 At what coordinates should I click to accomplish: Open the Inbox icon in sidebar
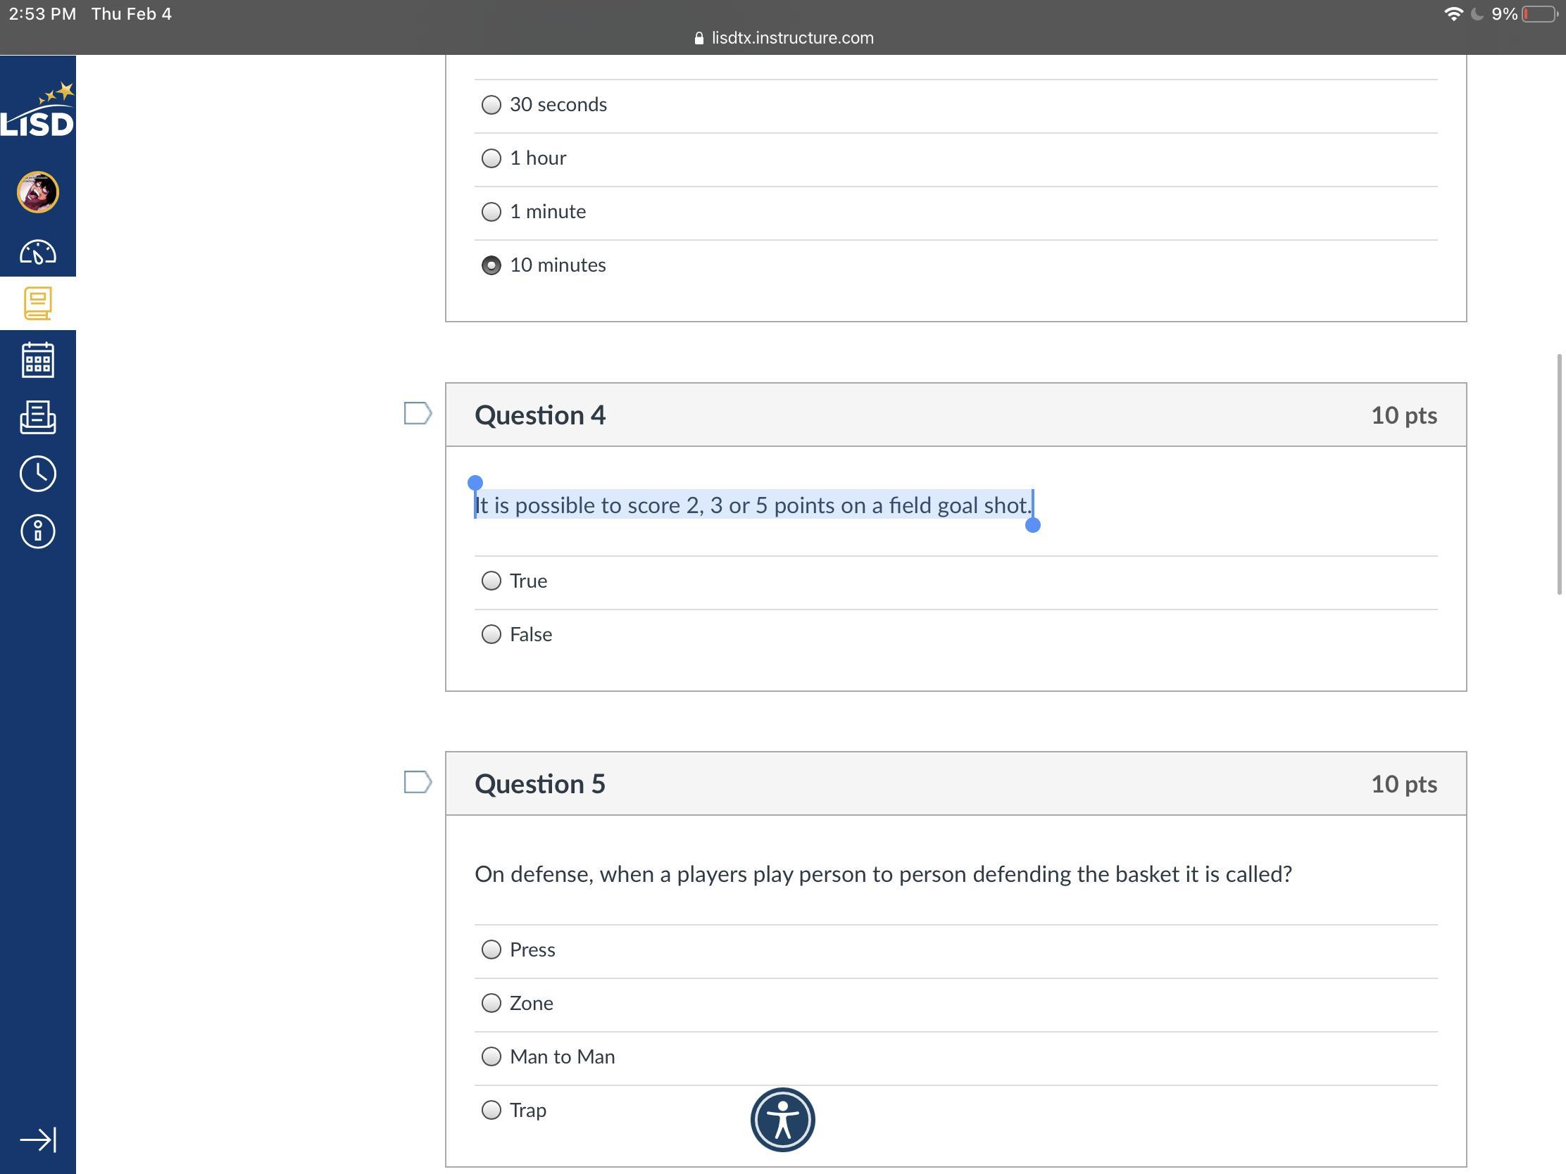(x=37, y=417)
